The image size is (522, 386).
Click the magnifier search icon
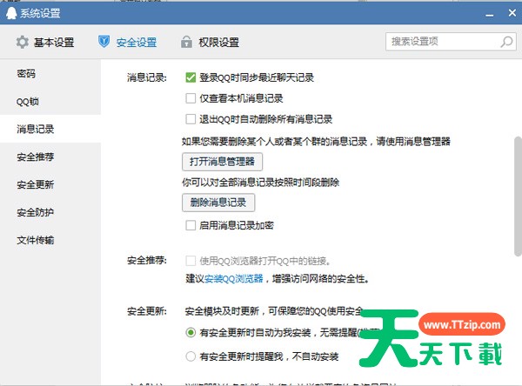click(506, 42)
